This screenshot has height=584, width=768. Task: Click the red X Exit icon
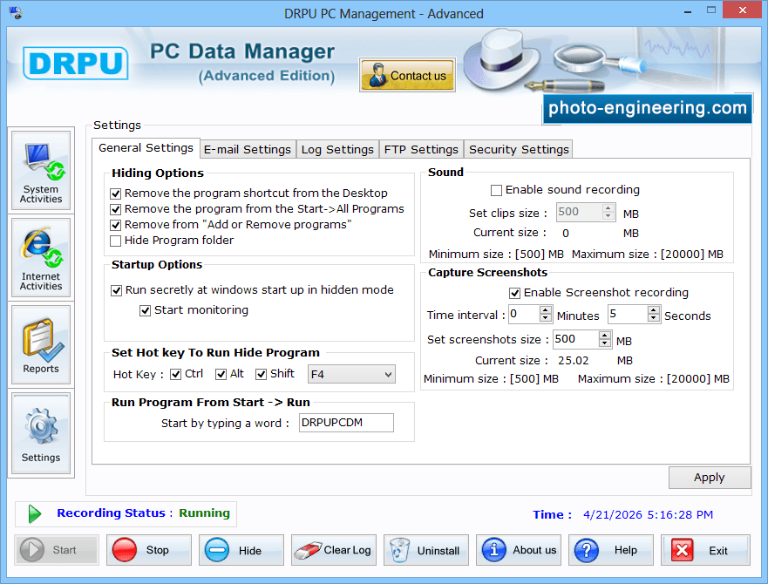pos(683,550)
